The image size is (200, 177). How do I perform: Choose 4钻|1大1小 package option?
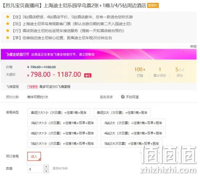(62, 133)
